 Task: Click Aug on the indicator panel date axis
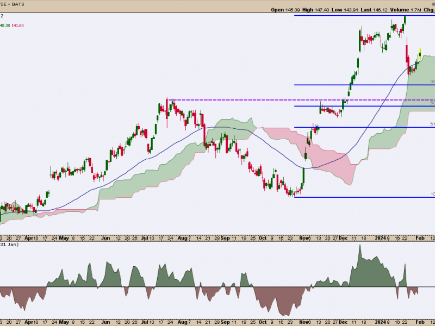click(x=182, y=322)
